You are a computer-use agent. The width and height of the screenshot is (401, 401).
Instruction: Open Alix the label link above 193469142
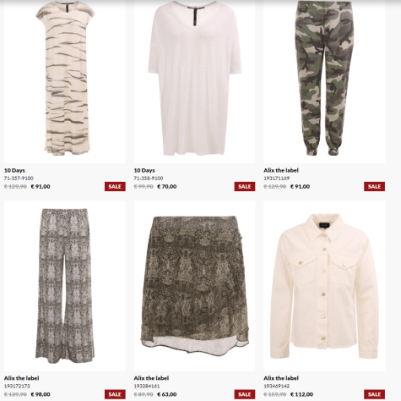pyautogui.click(x=281, y=378)
